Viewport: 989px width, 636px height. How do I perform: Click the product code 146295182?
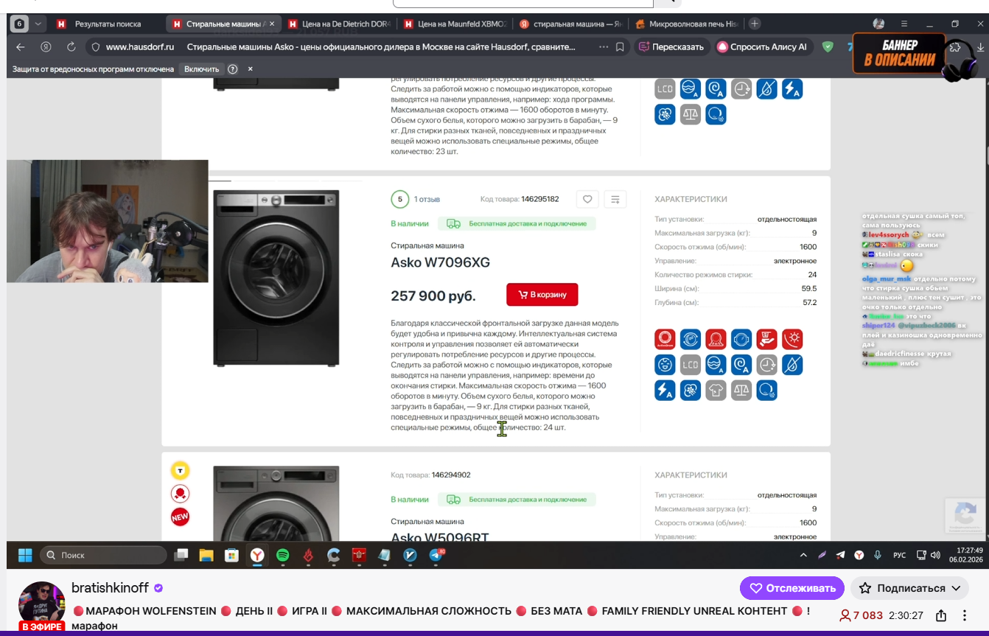(x=540, y=199)
